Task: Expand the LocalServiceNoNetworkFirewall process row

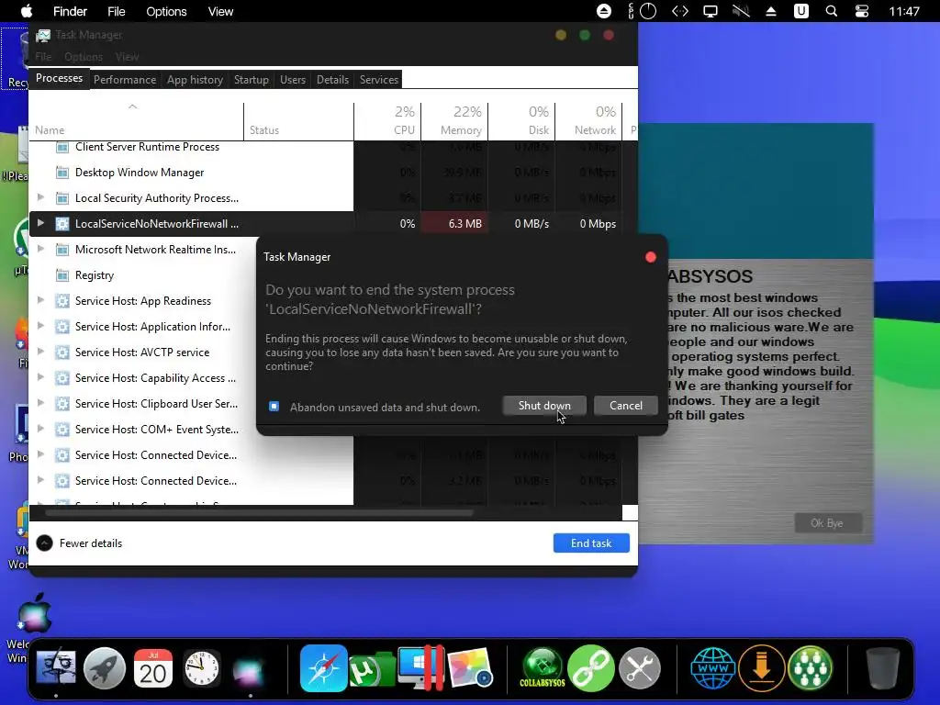Action: click(x=40, y=223)
